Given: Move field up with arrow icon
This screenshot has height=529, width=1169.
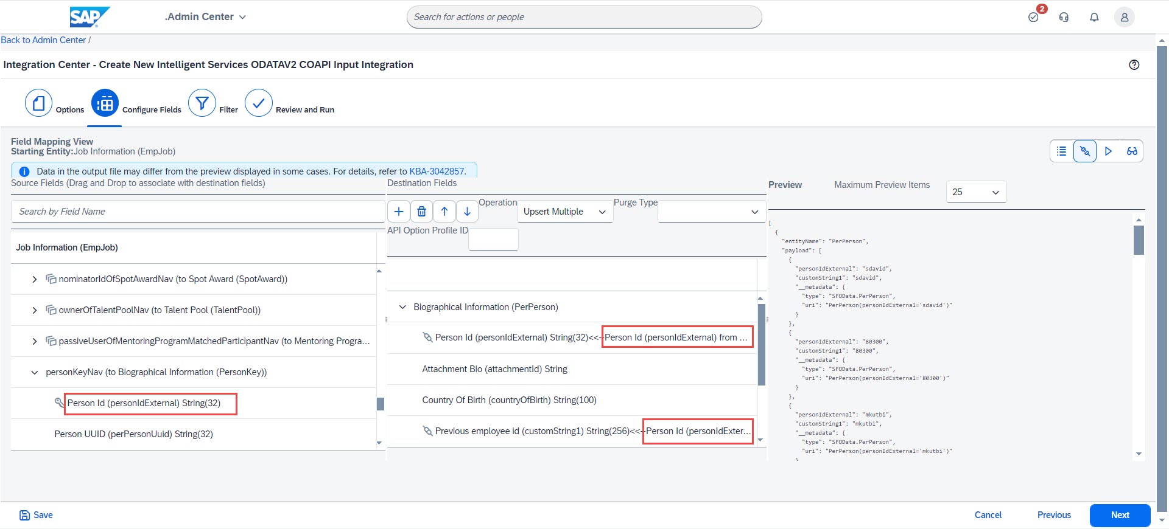Looking at the screenshot, I should pyautogui.click(x=444, y=212).
